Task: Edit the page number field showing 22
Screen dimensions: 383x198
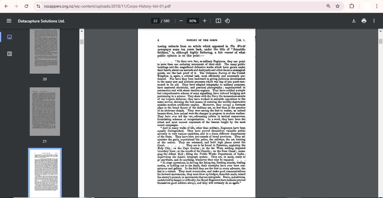Action: click(155, 21)
